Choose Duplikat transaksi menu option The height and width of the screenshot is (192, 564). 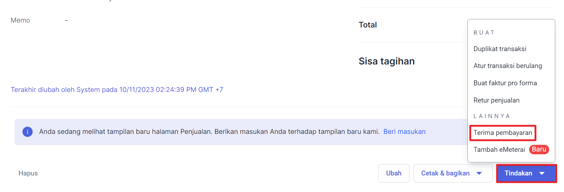tap(499, 49)
